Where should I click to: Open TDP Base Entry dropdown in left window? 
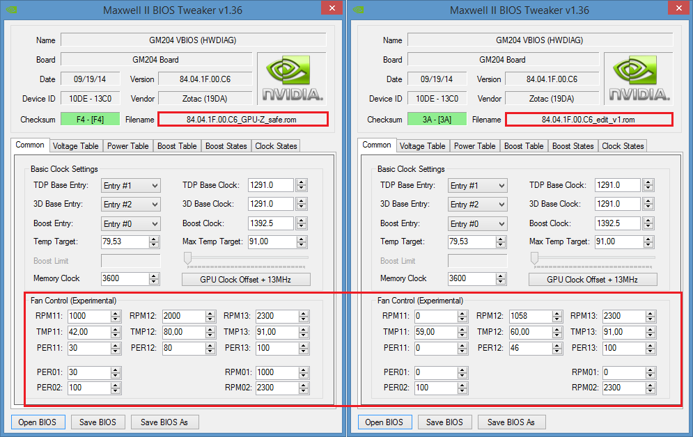[130, 185]
